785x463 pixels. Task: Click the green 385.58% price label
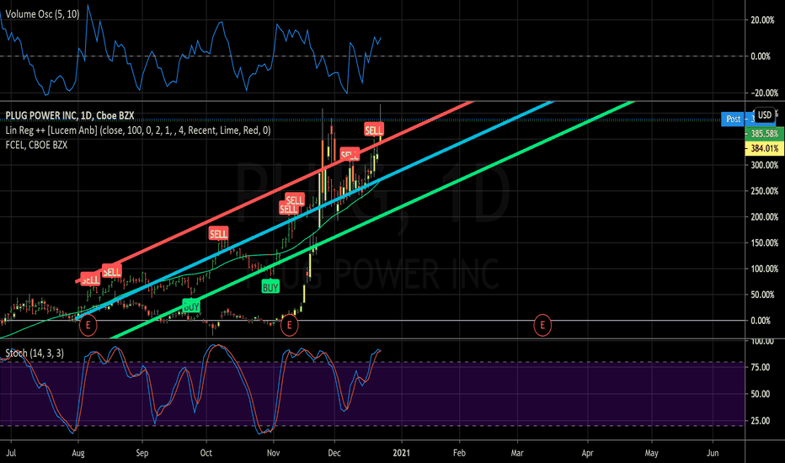pyautogui.click(x=765, y=134)
